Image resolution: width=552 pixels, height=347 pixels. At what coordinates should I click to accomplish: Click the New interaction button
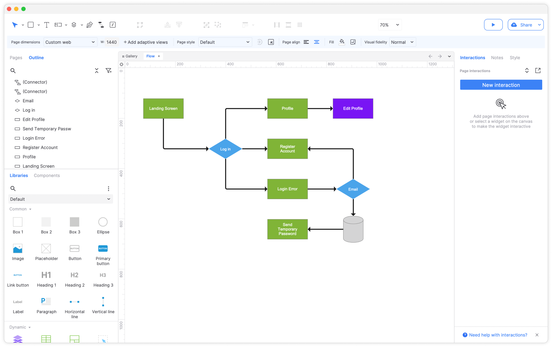point(501,85)
